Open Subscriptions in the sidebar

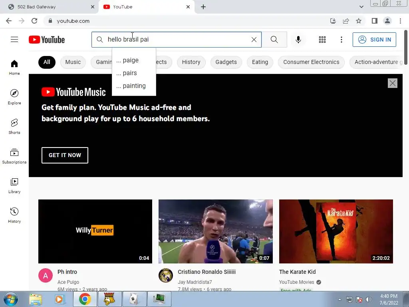pyautogui.click(x=14, y=156)
